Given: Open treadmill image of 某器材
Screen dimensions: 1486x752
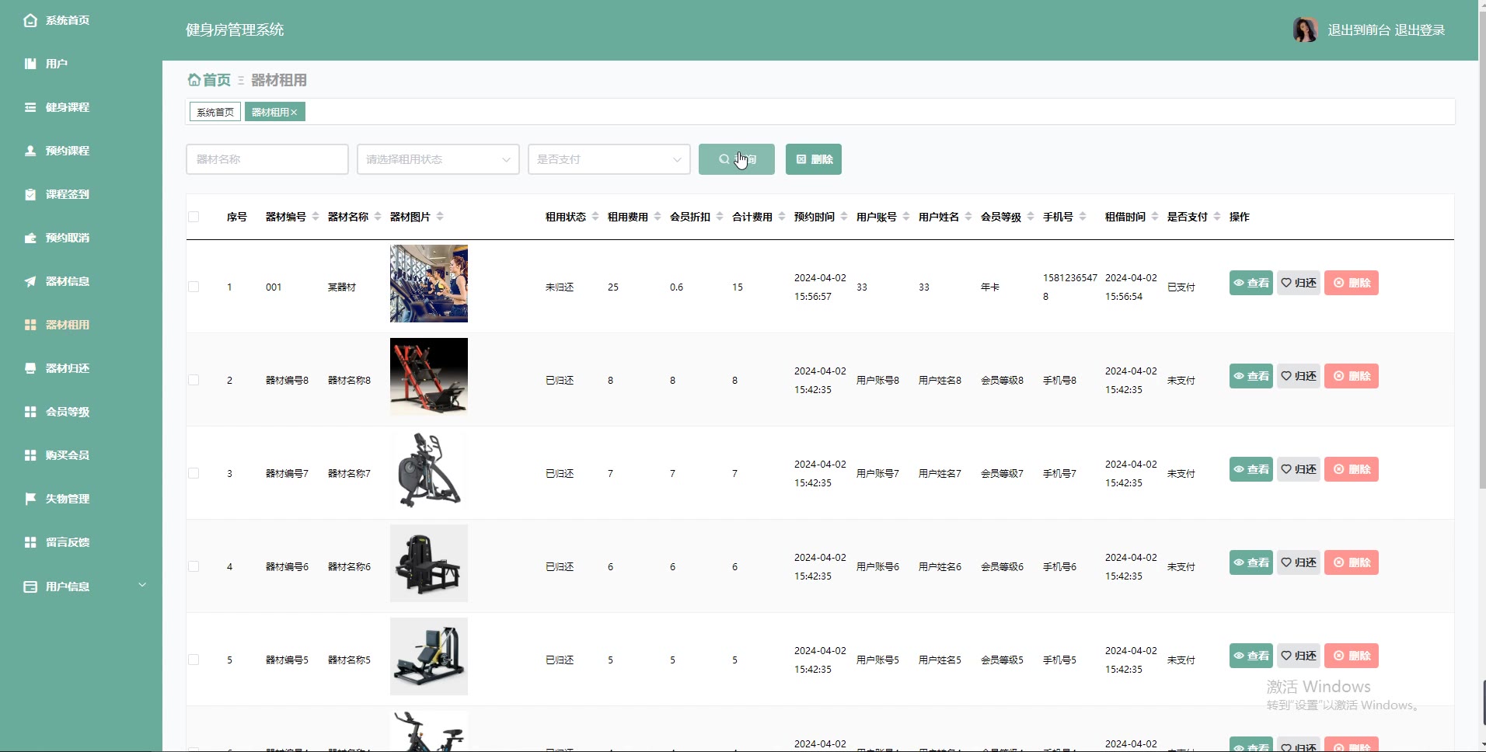Looking at the screenshot, I should coord(429,284).
